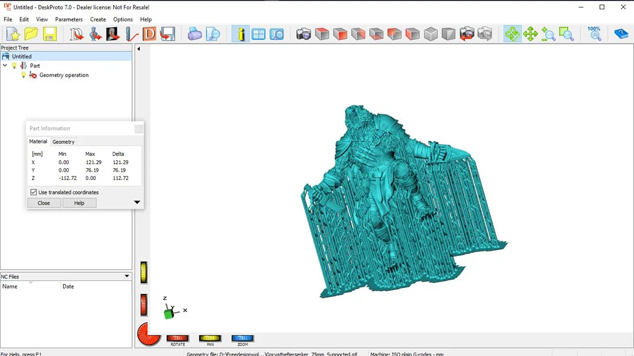Click the vertical yellow thumbwheel
The image size is (634, 356).
point(144,272)
